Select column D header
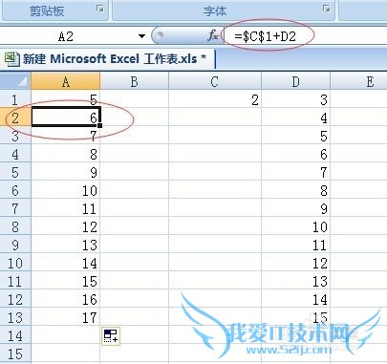Image resolution: width=387 pixels, height=364 pixels. pyautogui.click(x=295, y=81)
